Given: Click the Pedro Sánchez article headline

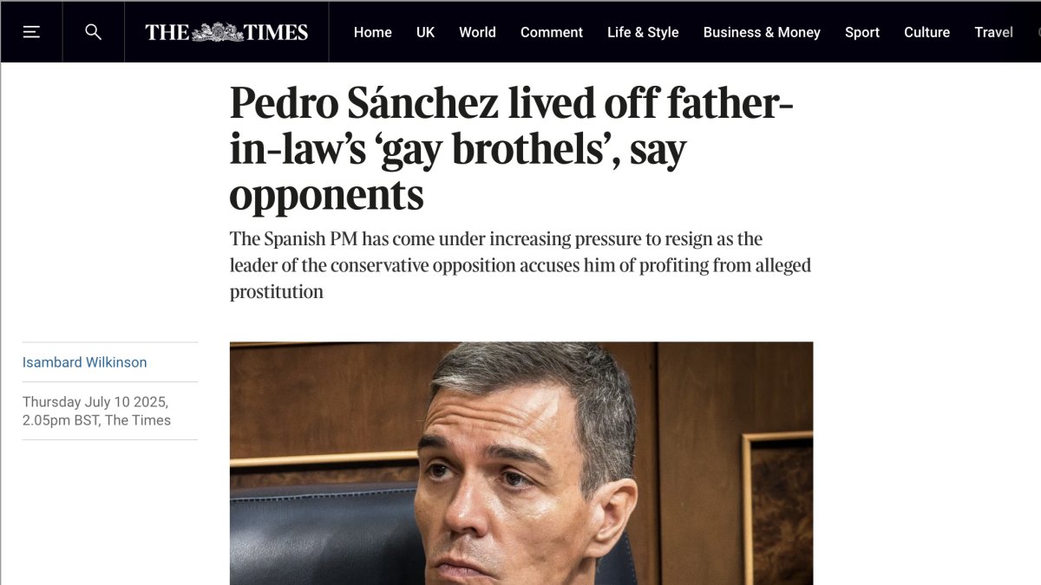Looking at the screenshot, I should 512,149.
